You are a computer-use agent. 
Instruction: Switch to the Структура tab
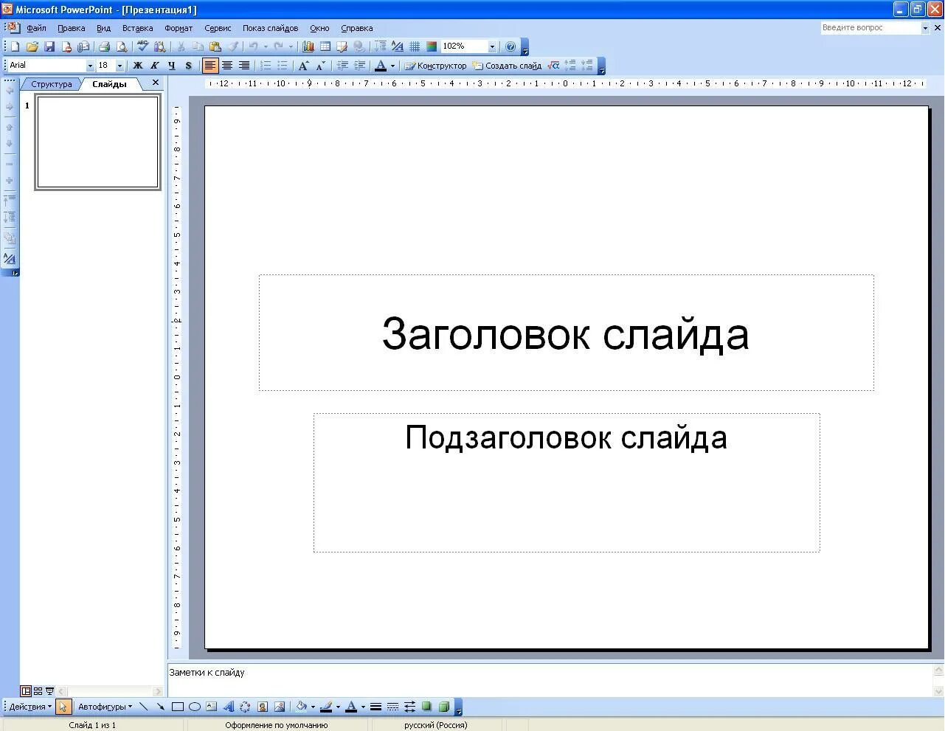tap(51, 84)
